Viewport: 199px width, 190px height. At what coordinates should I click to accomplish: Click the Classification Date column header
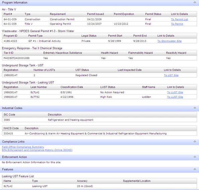(72, 87)
